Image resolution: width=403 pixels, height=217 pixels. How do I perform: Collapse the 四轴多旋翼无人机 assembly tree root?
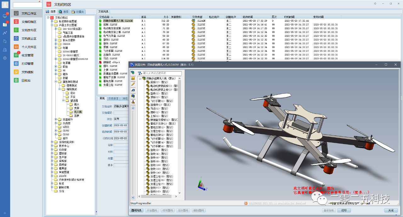(x=140, y=78)
